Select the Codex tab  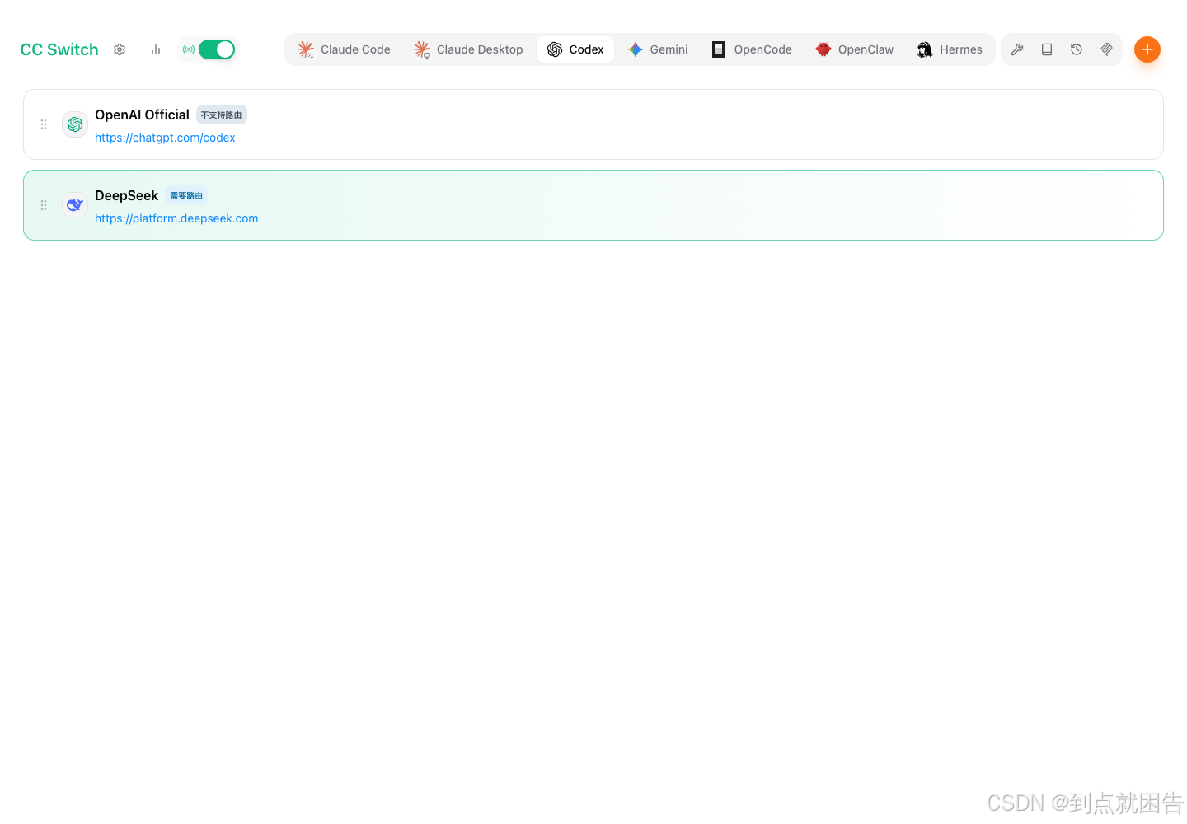(x=575, y=49)
